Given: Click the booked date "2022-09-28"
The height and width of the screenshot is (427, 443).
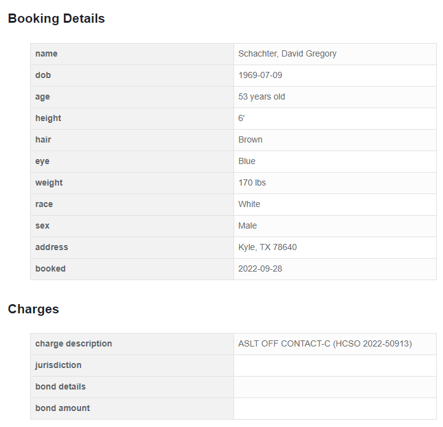Looking at the screenshot, I should pos(260,268).
